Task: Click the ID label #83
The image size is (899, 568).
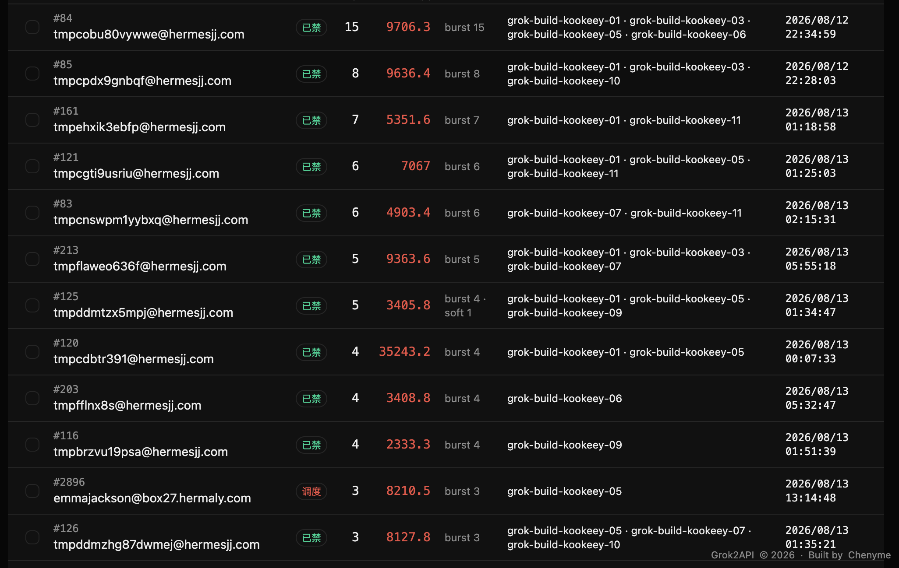Action: point(63,203)
